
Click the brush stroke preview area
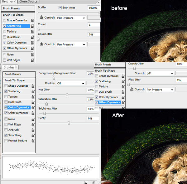click(51, 167)
